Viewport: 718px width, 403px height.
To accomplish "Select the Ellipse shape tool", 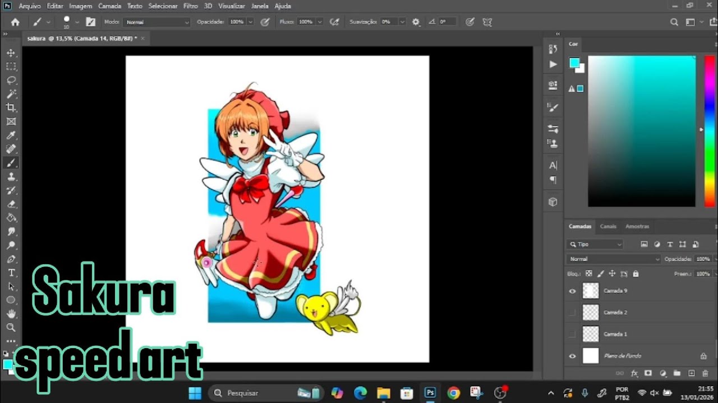I will pyautogui.click(x=11, y=300).
